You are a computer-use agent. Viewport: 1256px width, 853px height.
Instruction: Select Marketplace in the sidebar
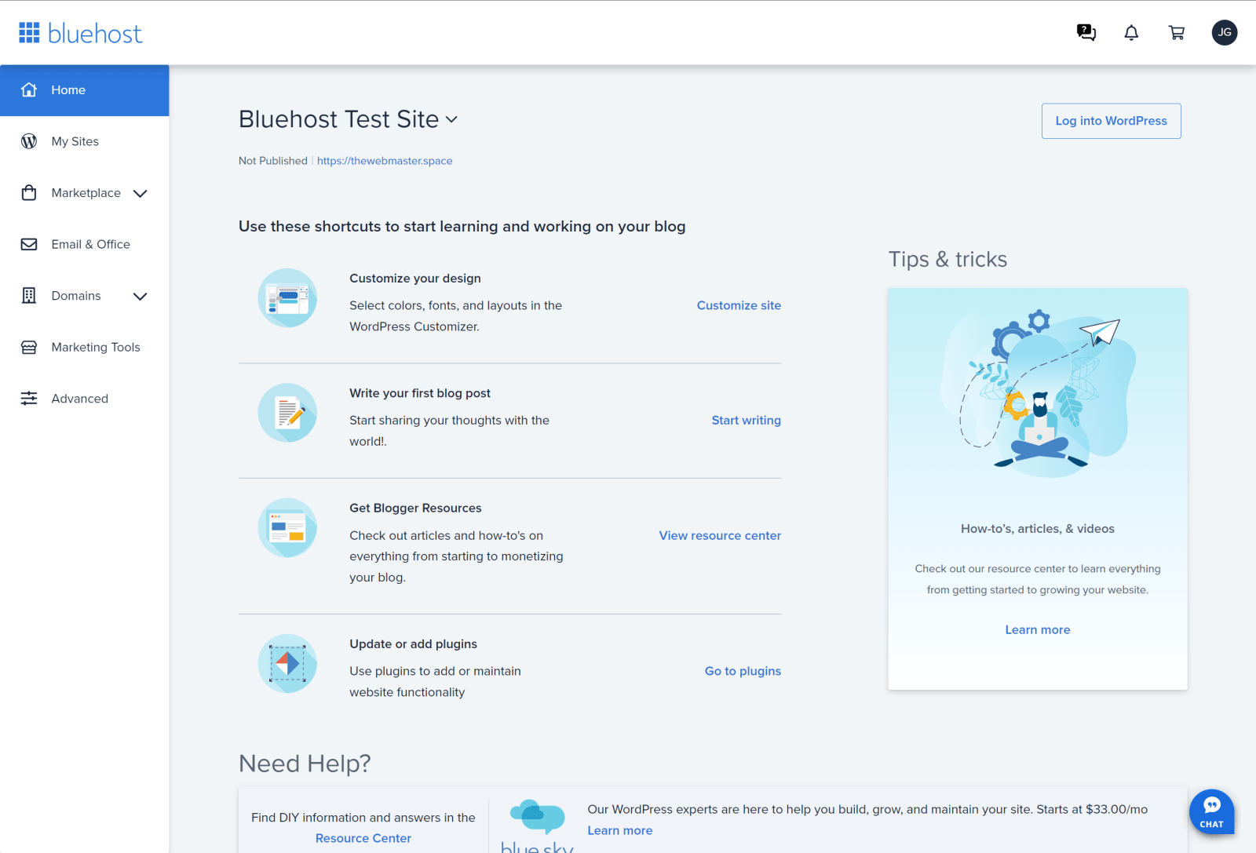click(85, 193)
